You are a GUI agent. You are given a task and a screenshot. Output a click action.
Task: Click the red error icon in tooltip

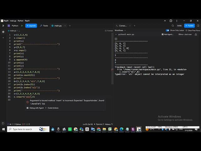[27, 102]
